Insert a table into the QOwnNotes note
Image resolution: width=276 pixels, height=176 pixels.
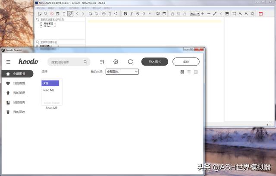[164, 14]
